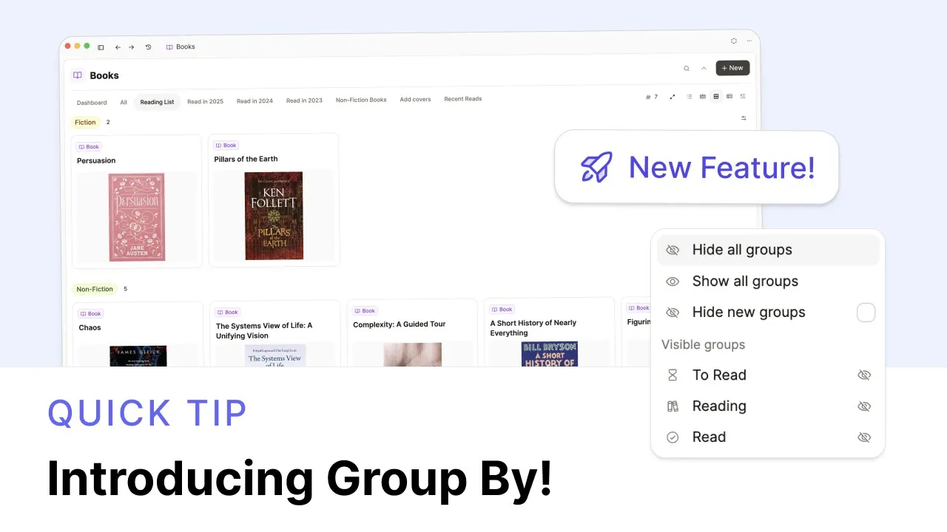Switch to list view icon
947x532 pixels.
tap(690, 97)
